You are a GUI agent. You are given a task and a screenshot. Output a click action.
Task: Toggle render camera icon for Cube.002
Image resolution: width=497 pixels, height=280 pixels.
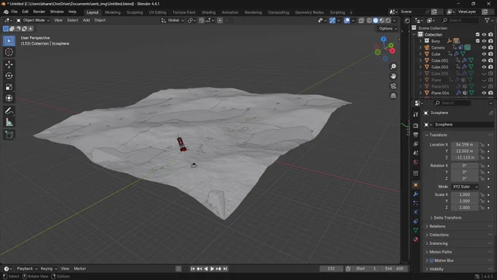(x=490, y=67)
